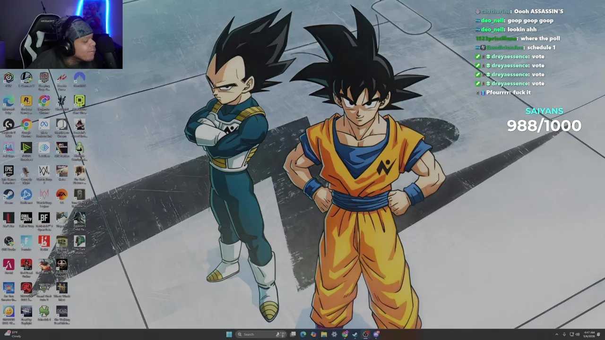605x340 pixels.
Task: Open the iCUE desktop shortcut
Action: [9, 79]
